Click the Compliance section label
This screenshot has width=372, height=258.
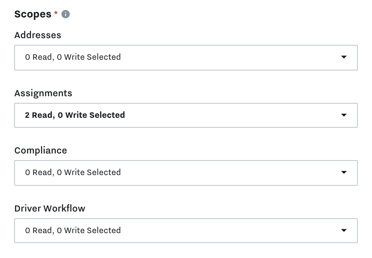pyautogui.click(x=41, y=151)
